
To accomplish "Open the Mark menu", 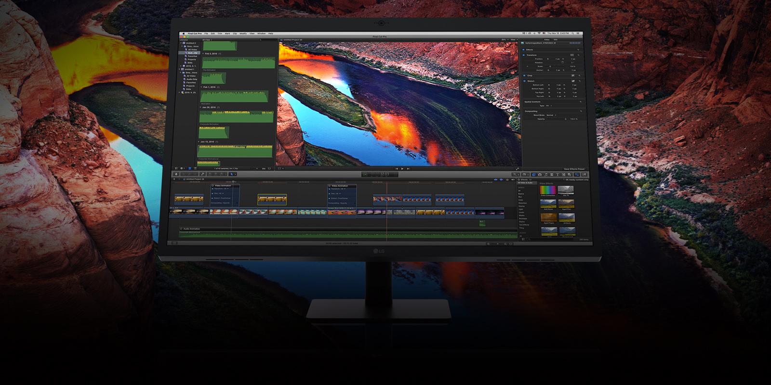I will 227,34.
